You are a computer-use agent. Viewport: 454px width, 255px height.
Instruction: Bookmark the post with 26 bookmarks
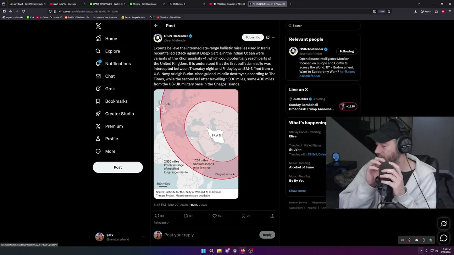[243, 216]
